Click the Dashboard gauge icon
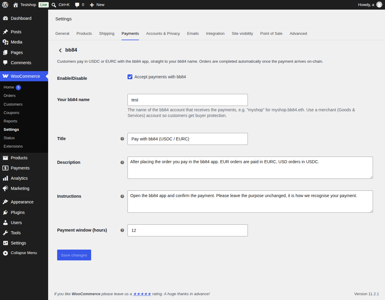Viewport: 385px width, 300px height. 5,18
